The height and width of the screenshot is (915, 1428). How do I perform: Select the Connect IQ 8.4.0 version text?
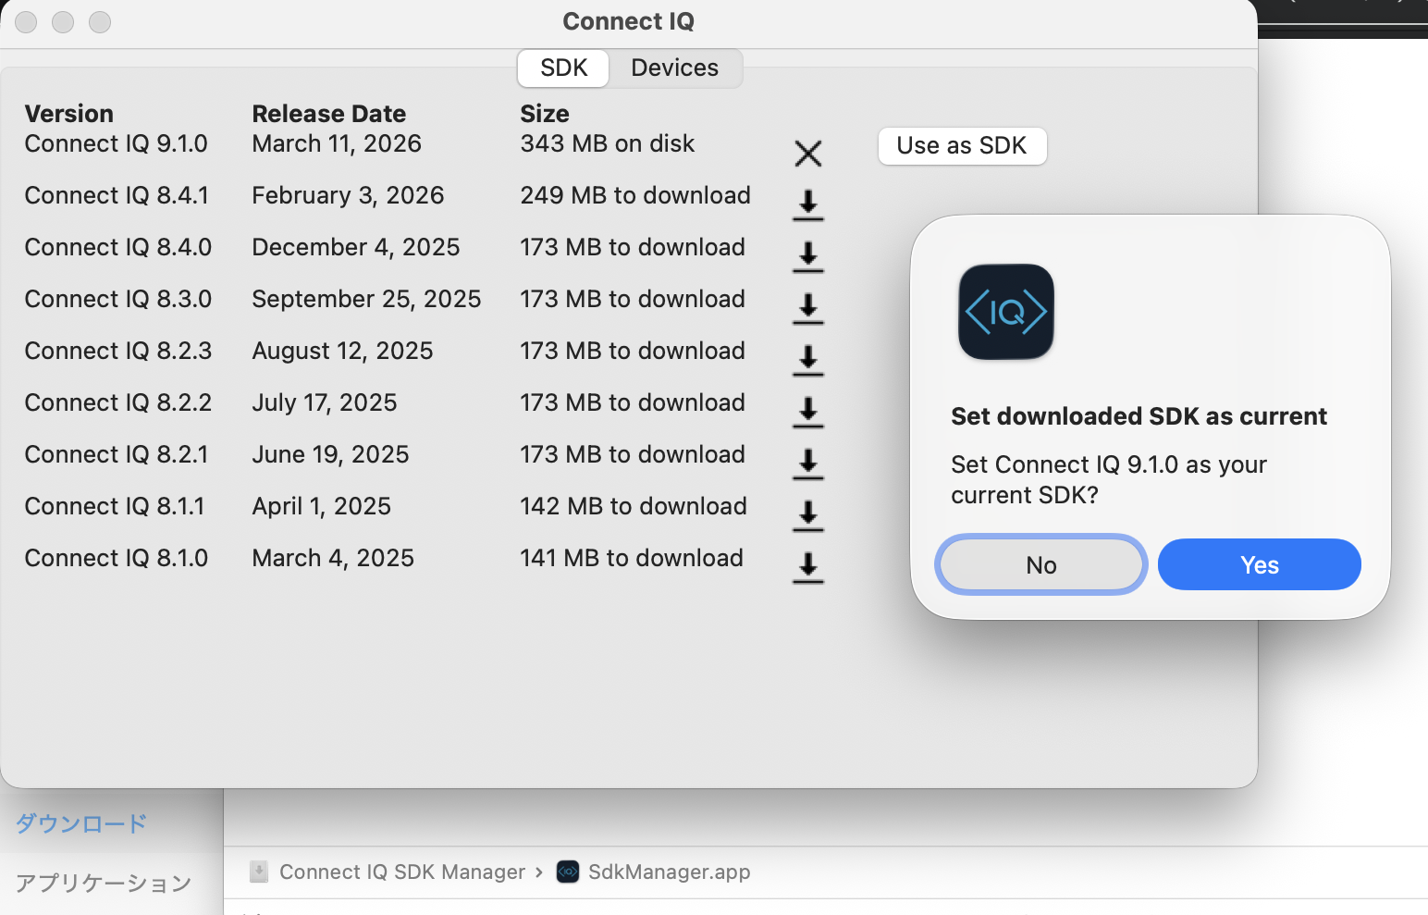(x=118, y=247)
